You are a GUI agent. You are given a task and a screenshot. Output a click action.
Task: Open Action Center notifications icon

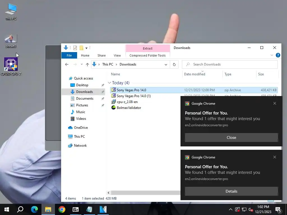click(x=278, y=209)
